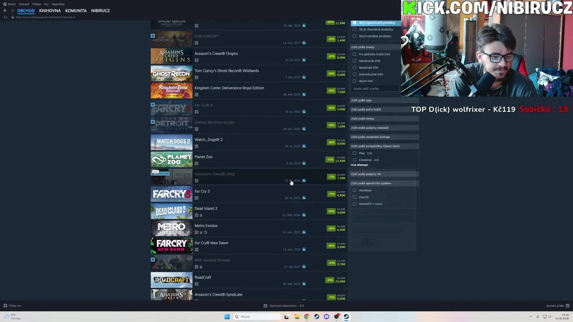Screen dimensions: 573x322
Task: Check Steam Deck Plná compatibility
Action: (x=355, y=153)
